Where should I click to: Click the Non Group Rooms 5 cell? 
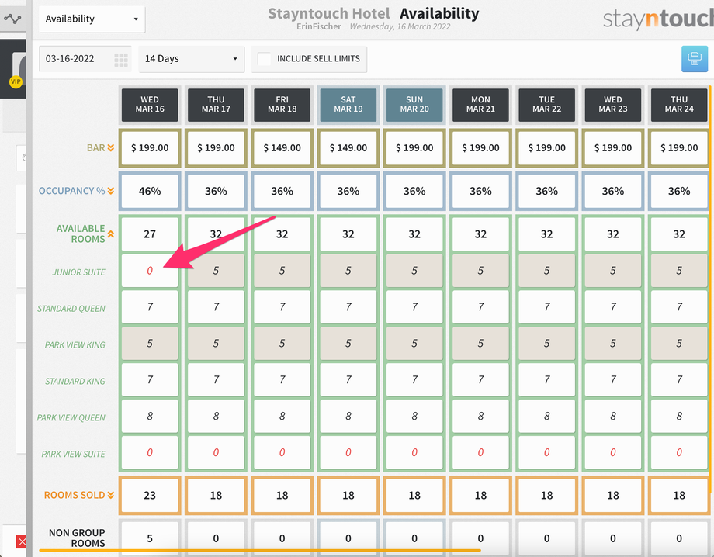point(150,538)
